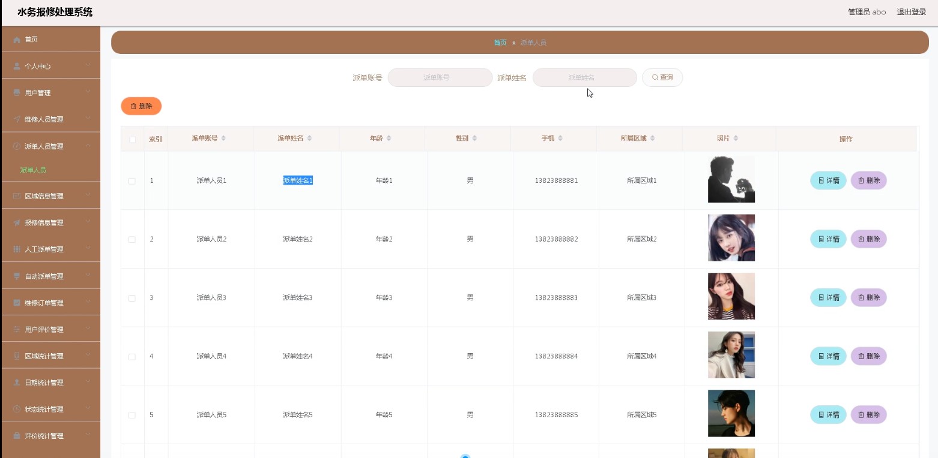Click the icon beside 报修信息管理
This screenshot has height=458, width=938.
click(17, 222)
